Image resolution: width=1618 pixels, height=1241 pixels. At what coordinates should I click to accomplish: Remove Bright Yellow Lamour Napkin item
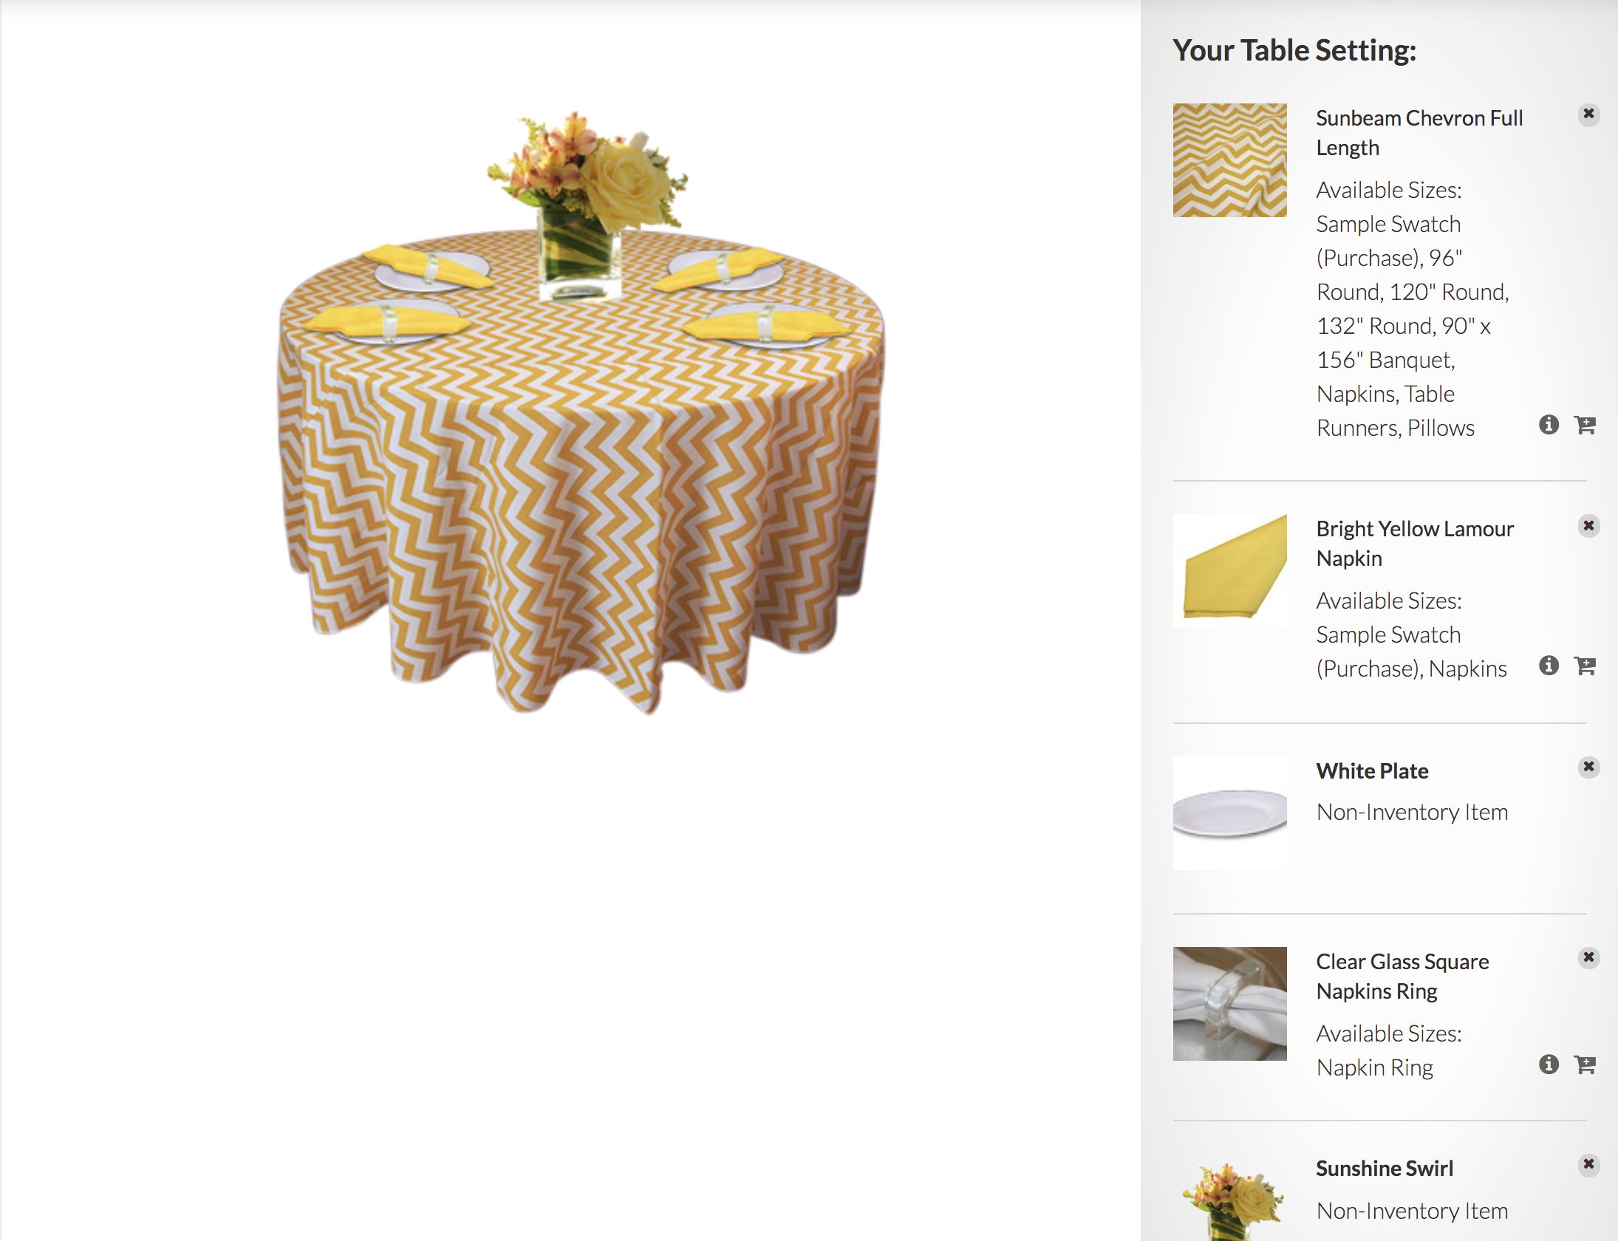(1588, 526)
